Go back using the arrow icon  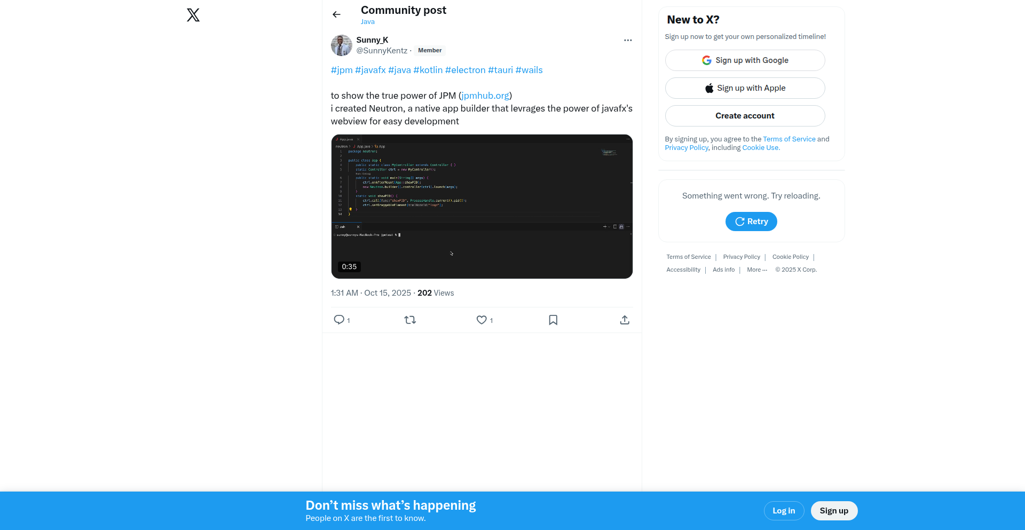coord(336,14)
